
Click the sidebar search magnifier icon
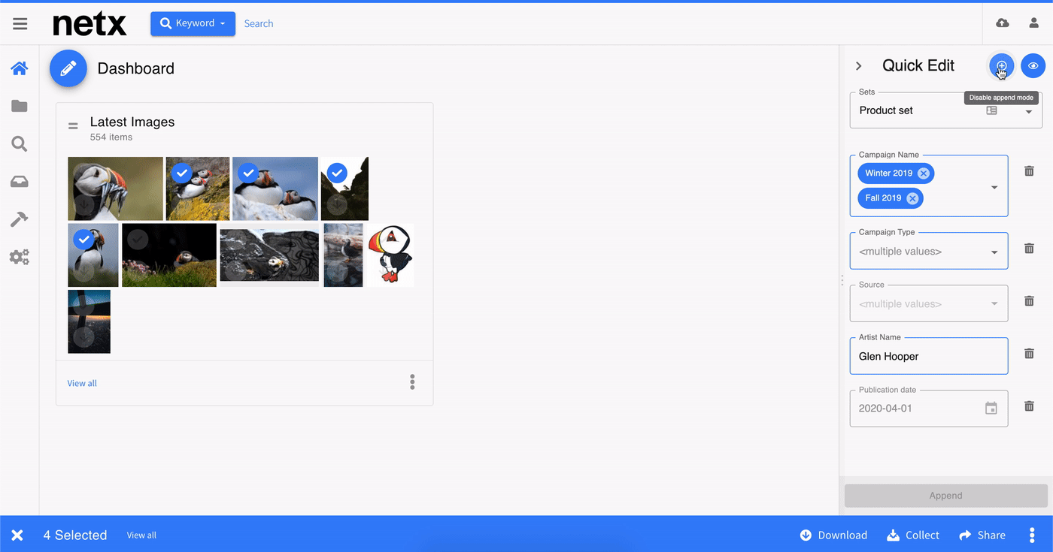[x=20, y=143]
